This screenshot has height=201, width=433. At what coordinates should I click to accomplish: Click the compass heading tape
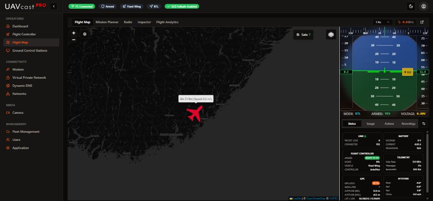(x=384, y=31)
